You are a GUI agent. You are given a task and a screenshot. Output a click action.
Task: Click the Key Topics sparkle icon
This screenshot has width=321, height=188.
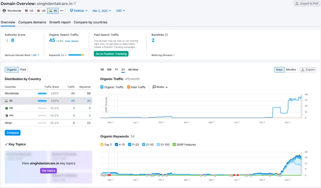[x=6, y=144]
